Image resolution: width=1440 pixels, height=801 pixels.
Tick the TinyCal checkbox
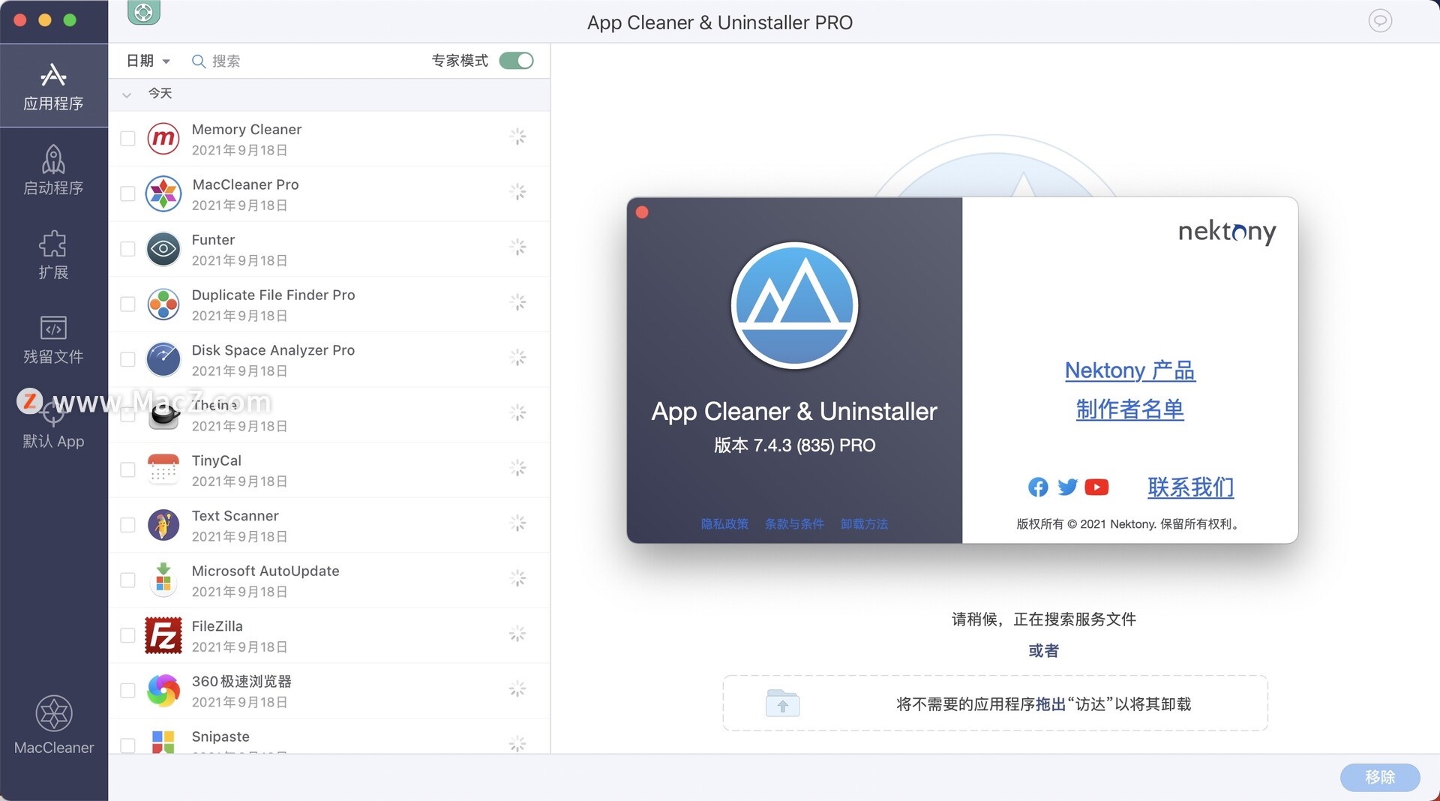[x=128, y=469]
